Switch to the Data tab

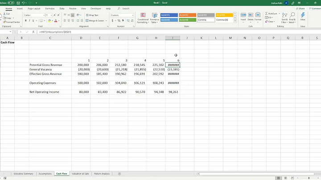62,8
